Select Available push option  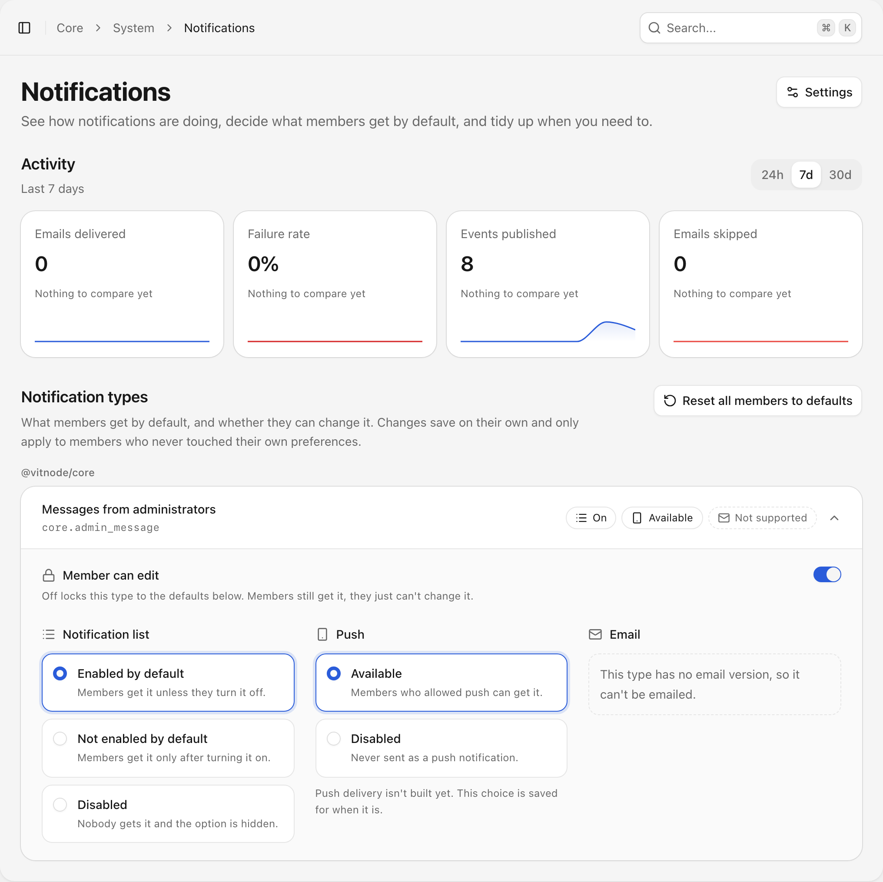[x=441, y=683]
